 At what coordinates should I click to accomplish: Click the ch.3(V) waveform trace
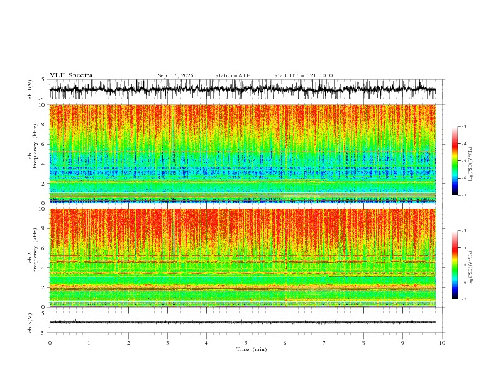tap(242, 322)
